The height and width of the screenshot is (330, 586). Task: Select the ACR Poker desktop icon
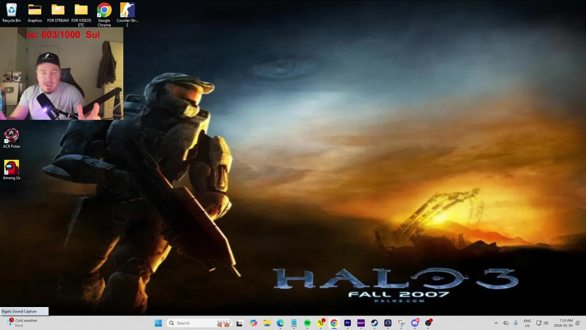(11, 138)
